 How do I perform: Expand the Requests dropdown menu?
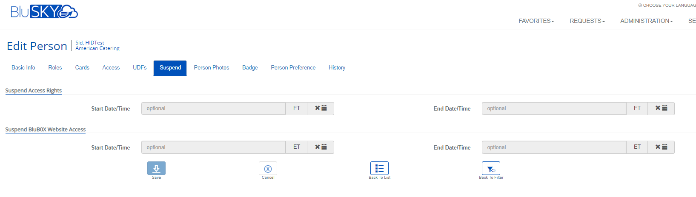(x=587, y=21)
